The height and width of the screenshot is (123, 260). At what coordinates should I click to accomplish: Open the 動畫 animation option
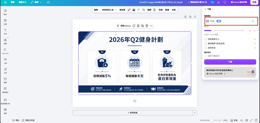coord(167,10)
